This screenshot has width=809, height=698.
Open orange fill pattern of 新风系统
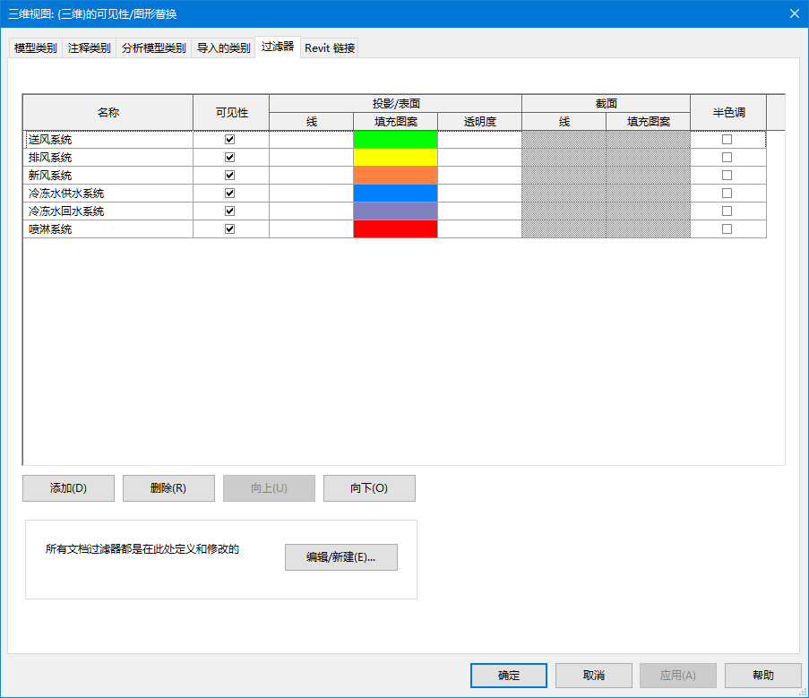pos(395,176)
